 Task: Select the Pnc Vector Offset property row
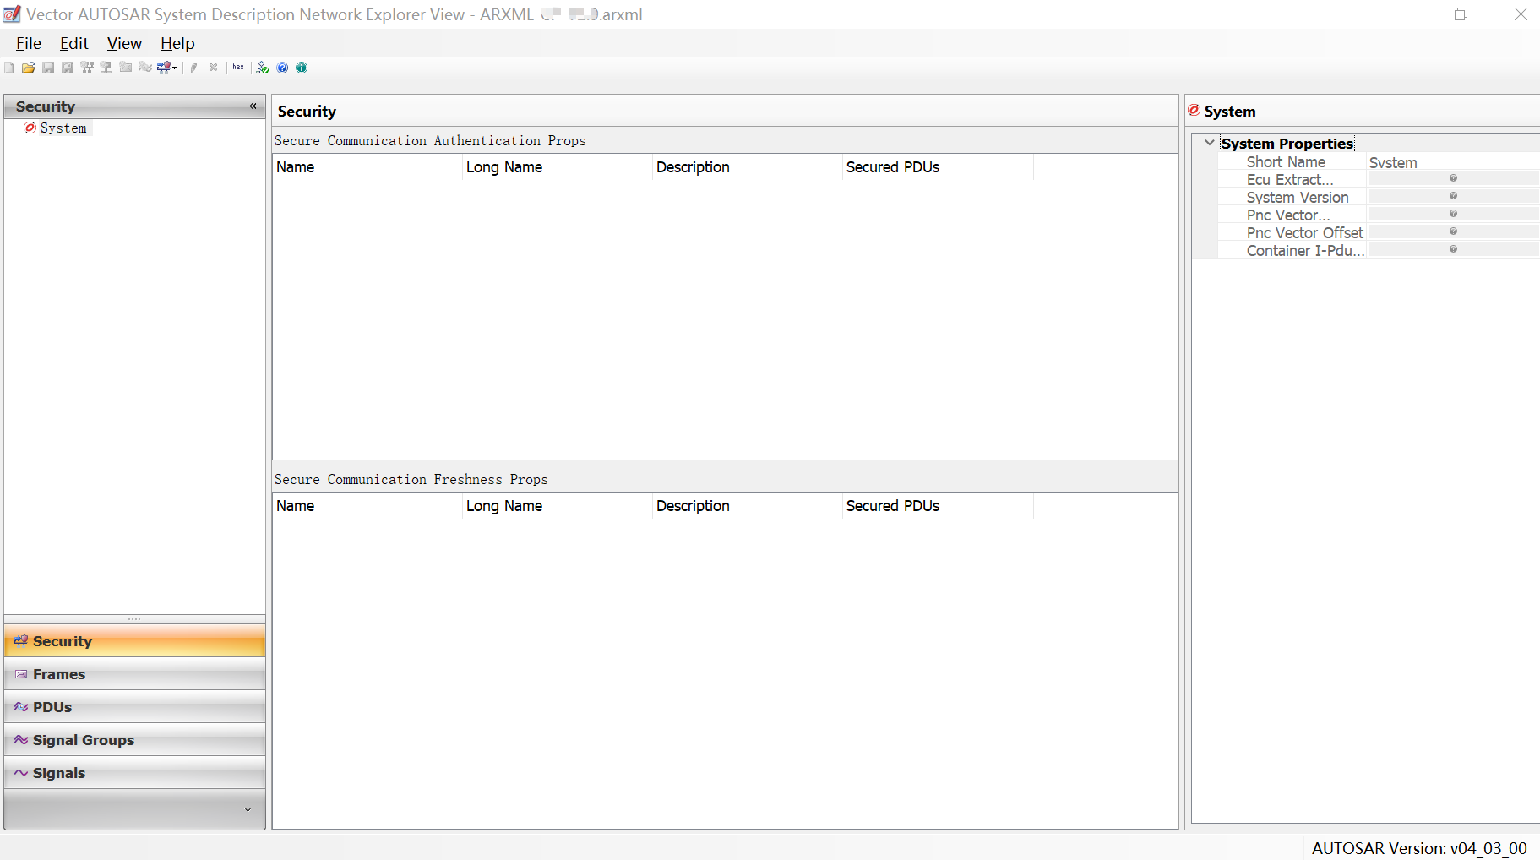pyautogui.click(x=1379, y=233)
